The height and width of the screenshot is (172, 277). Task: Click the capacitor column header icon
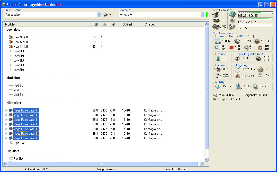point(114,24)
